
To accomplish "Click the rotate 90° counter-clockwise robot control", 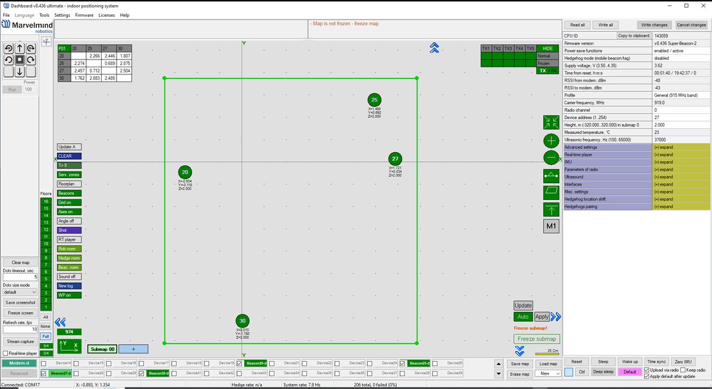I will click(x=8, y=48).
